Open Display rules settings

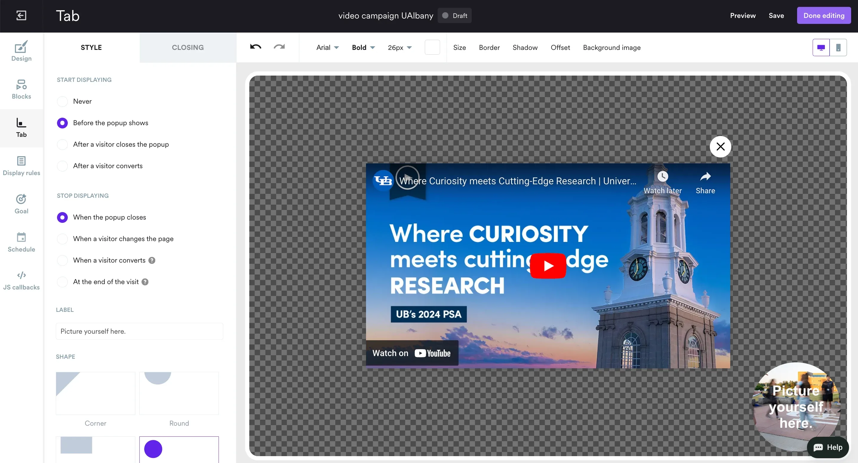click(21, 166)
